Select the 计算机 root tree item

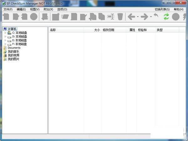(12, 29)
